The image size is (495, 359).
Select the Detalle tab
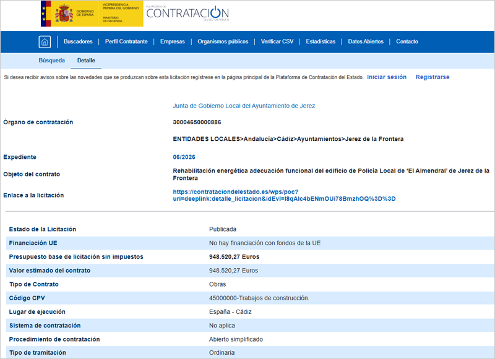pos(86,61)
